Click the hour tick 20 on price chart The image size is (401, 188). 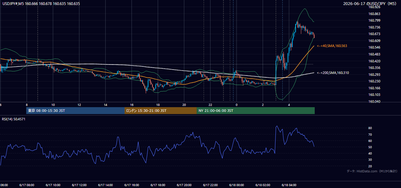184,105
